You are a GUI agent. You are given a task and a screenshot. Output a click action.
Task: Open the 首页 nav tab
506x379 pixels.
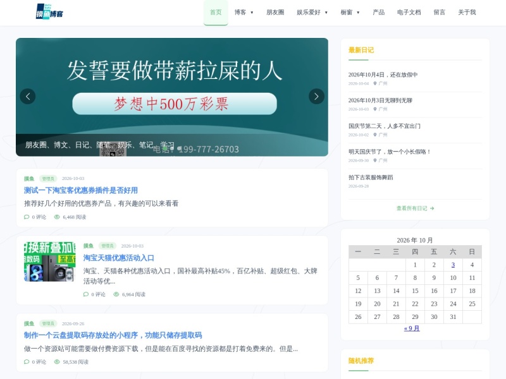coord(216,12)
